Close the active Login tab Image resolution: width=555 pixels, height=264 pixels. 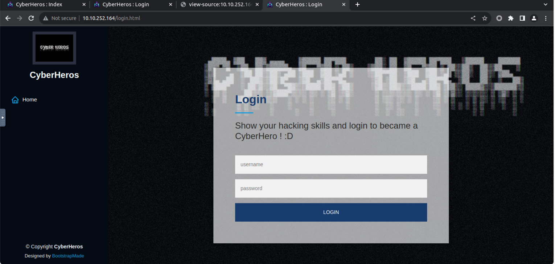click(344, 5)
